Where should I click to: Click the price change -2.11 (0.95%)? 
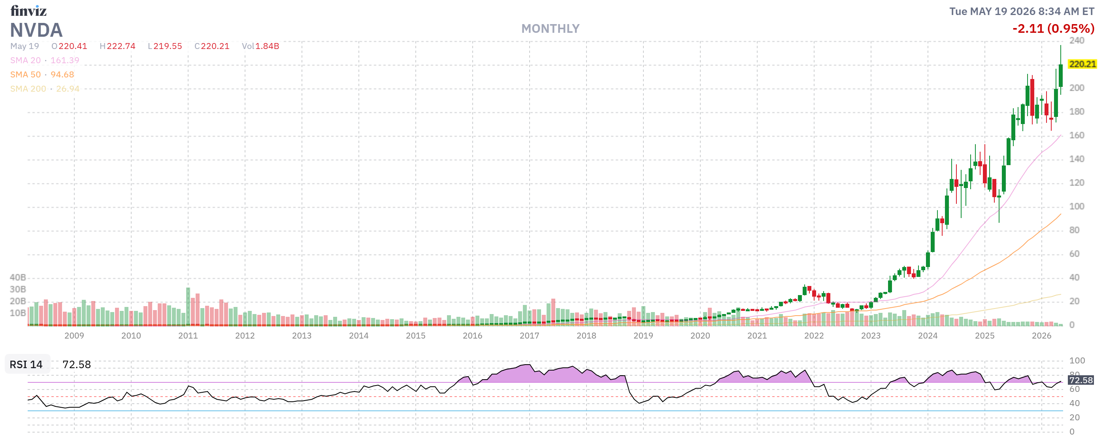(1053, 29)
